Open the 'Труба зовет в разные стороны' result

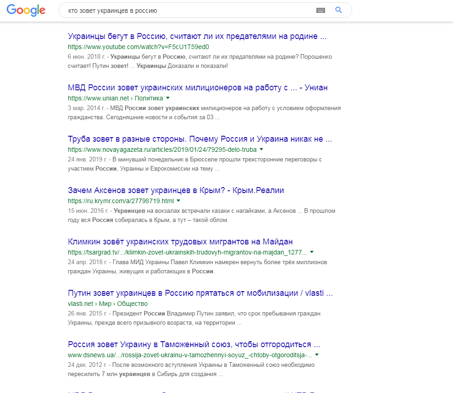coord(199,139)
